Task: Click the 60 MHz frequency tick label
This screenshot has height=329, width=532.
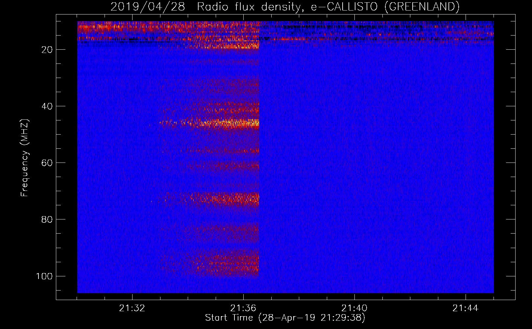Action: pos(47,163)
